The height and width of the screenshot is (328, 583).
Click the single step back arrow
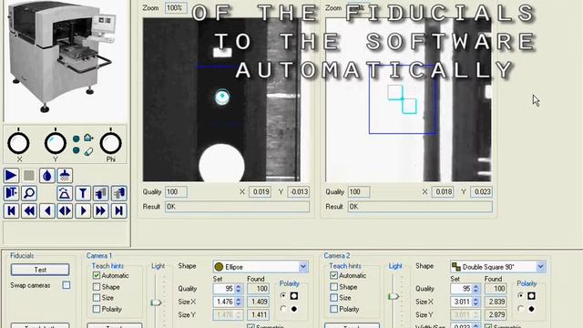coord(46,210)
